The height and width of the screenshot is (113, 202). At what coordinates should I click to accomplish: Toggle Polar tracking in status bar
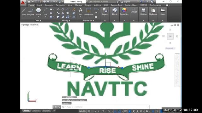click(x=103, y=111)
